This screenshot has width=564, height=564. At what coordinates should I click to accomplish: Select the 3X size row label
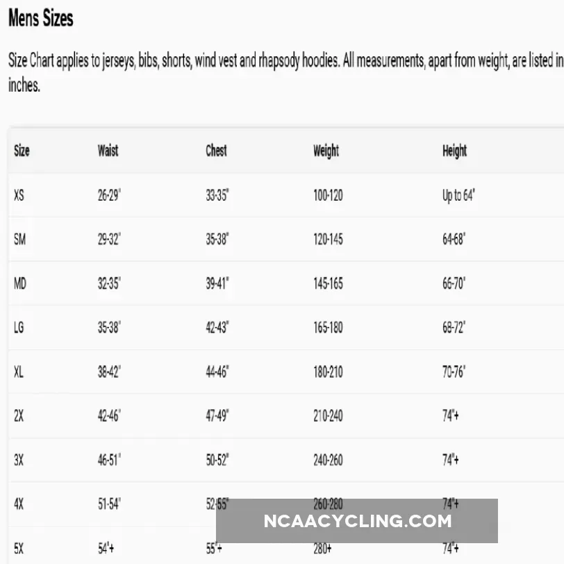pos(19,460)
